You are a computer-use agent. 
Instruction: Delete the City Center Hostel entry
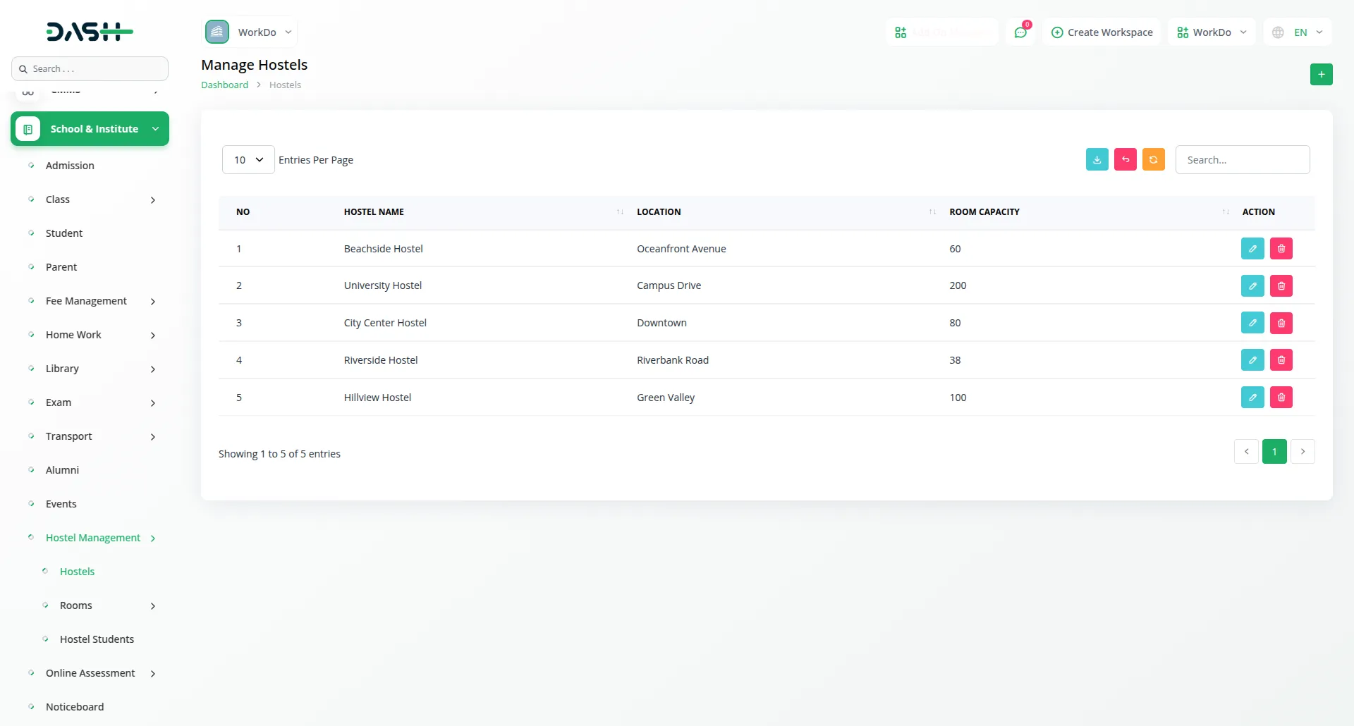point(1281,323)
